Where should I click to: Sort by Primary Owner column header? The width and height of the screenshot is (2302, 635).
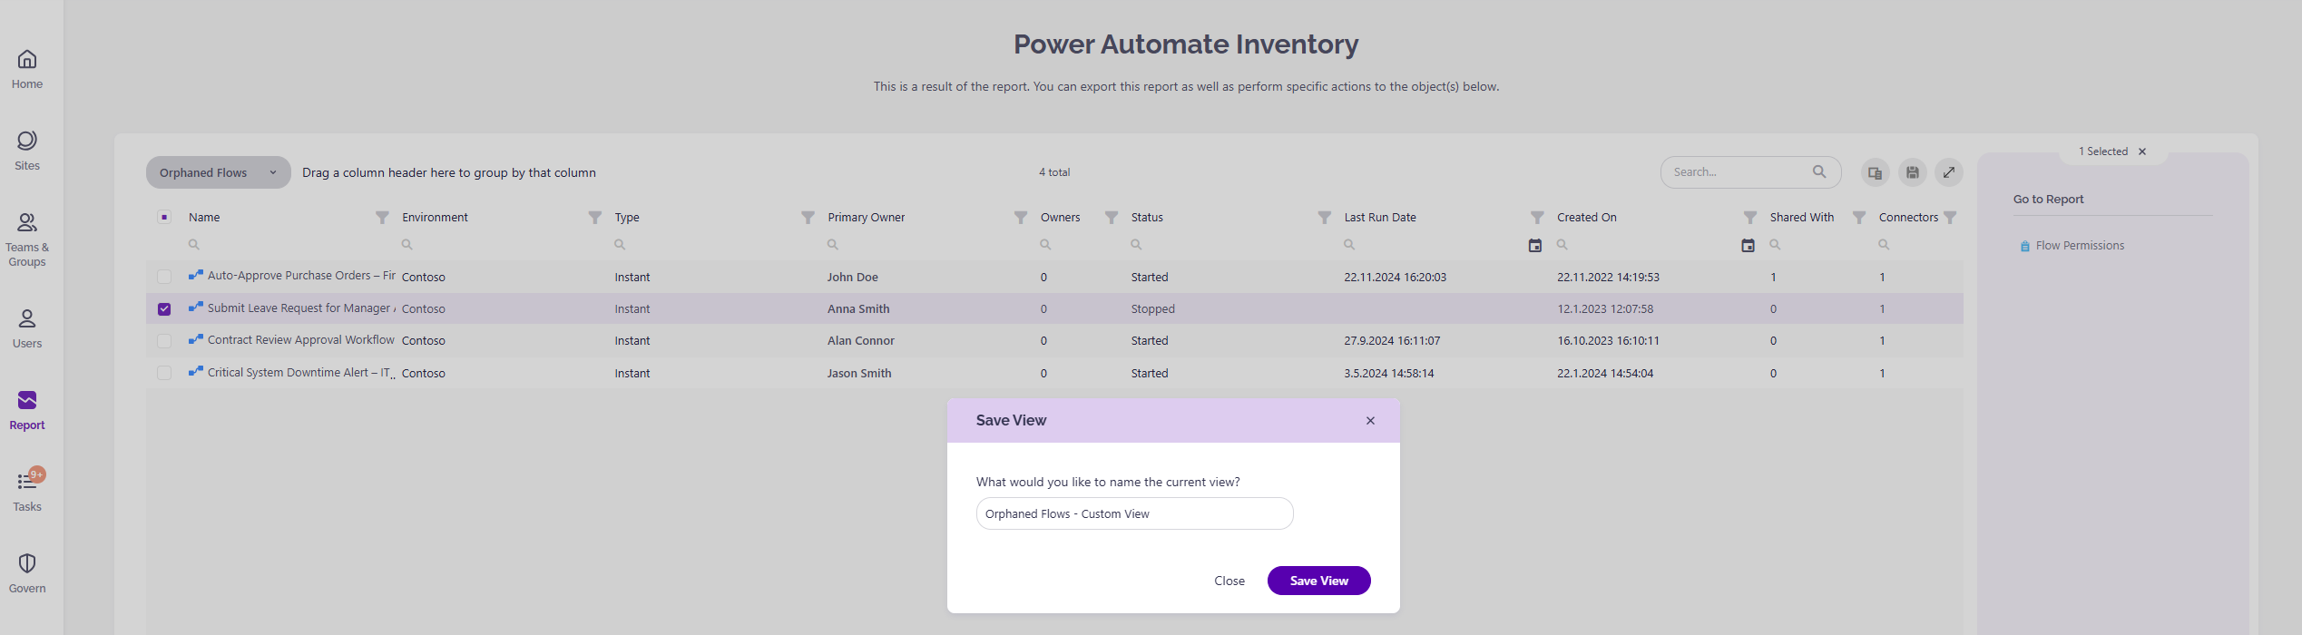(867, 218)
